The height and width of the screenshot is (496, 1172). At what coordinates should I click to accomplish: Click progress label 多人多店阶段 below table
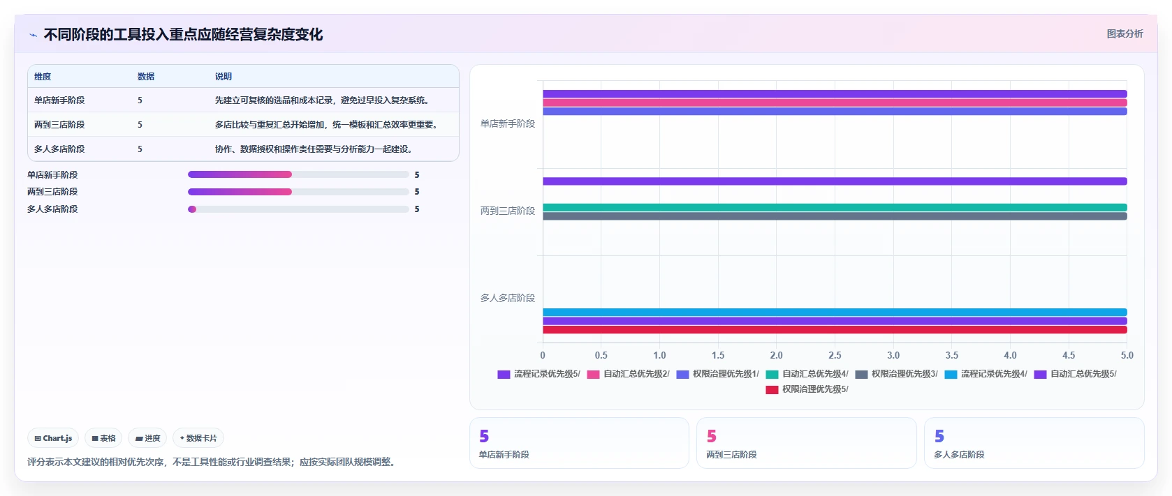[52, 209]
